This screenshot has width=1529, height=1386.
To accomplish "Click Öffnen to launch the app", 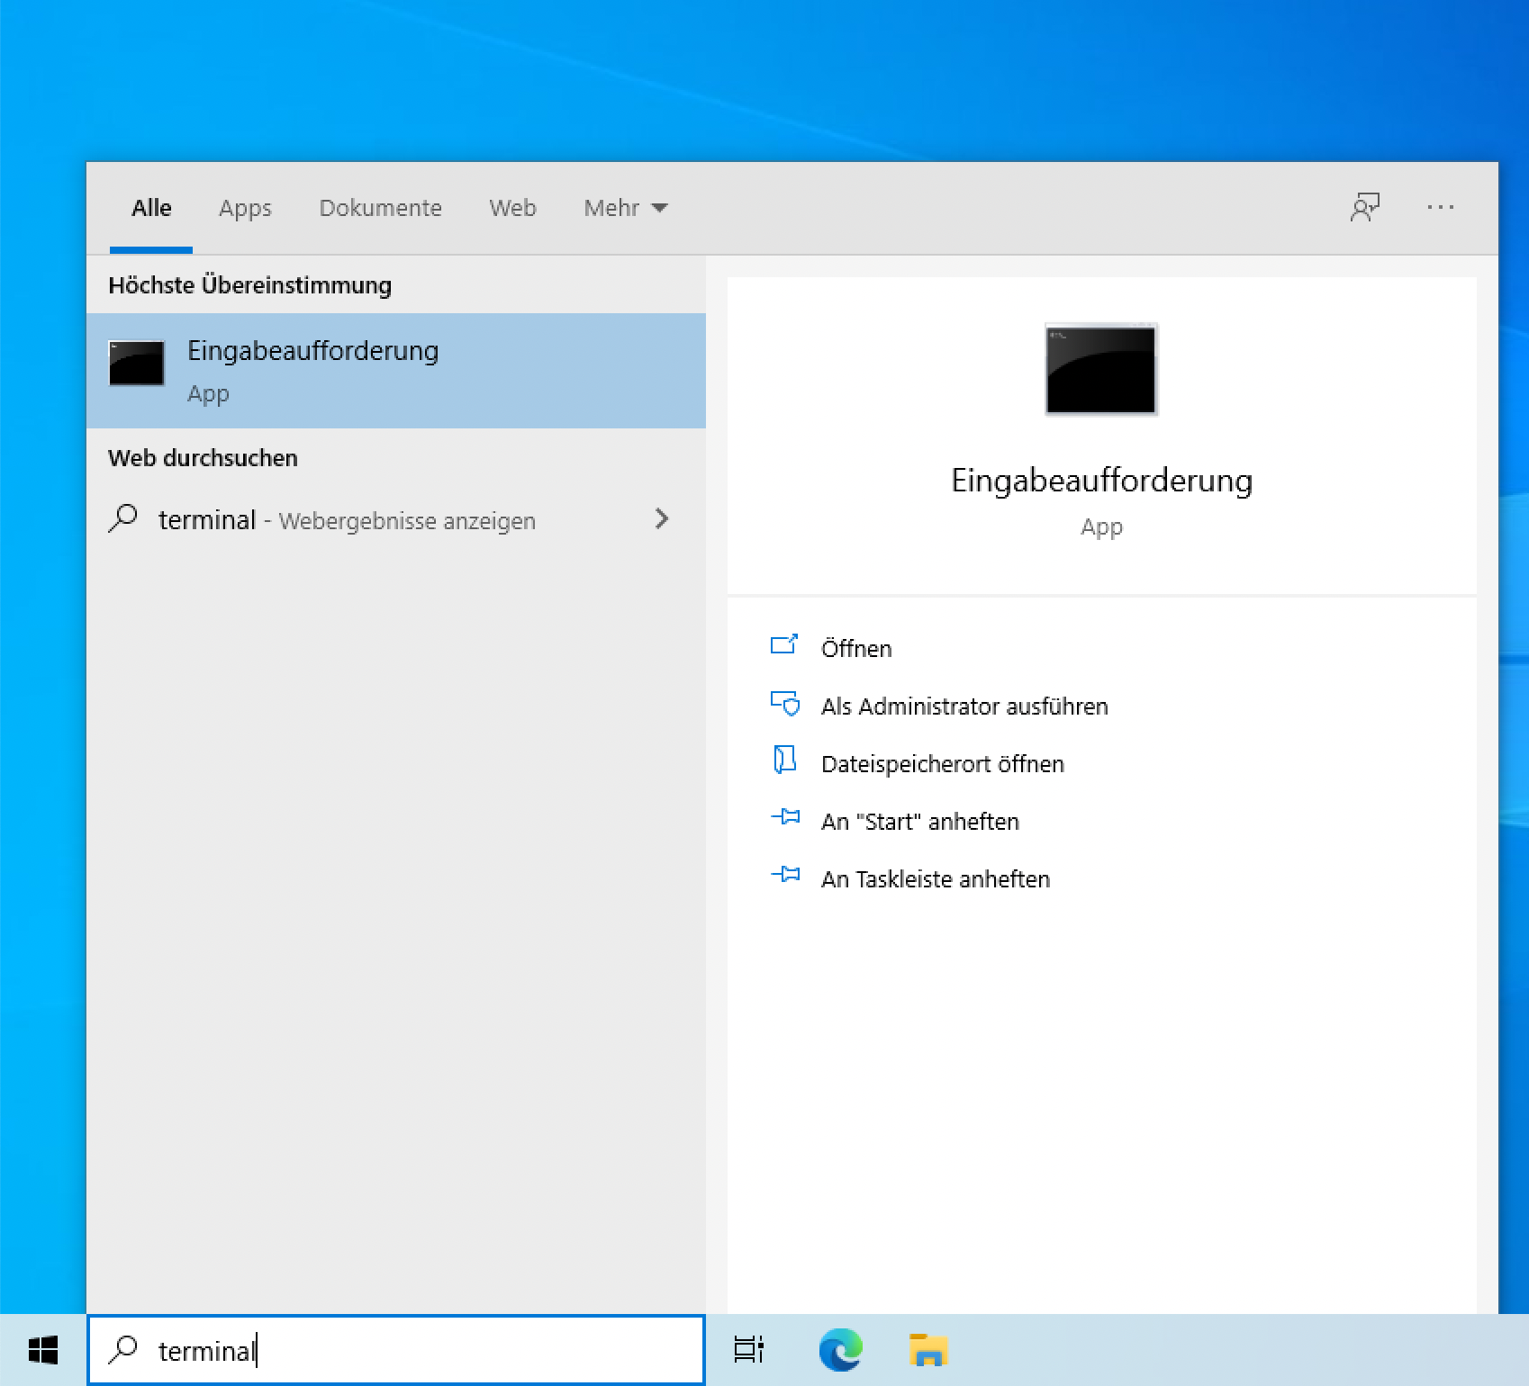I will click(x=856, y=648).
